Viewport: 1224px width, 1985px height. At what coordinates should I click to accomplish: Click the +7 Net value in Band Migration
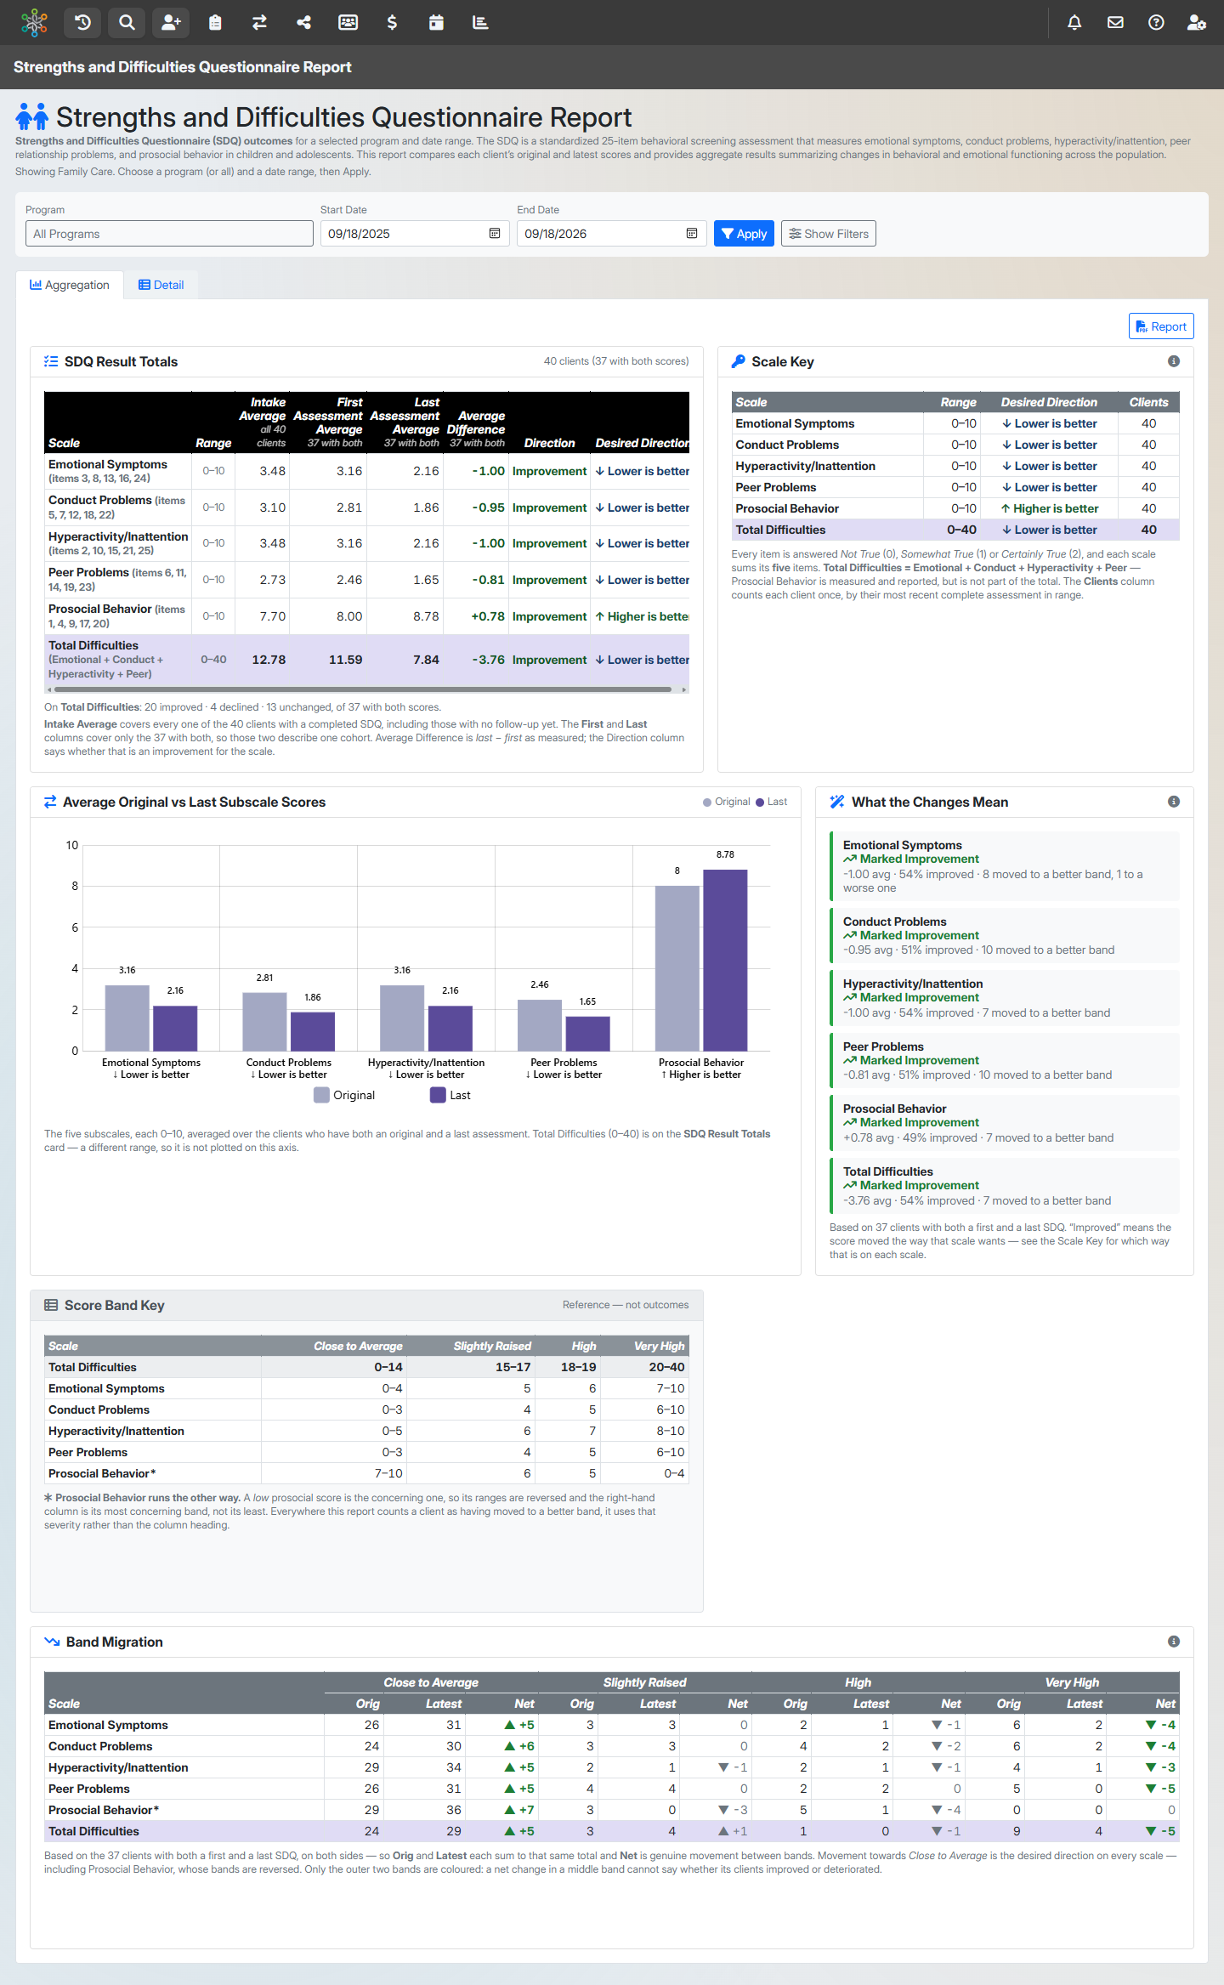click(519, 1810)
